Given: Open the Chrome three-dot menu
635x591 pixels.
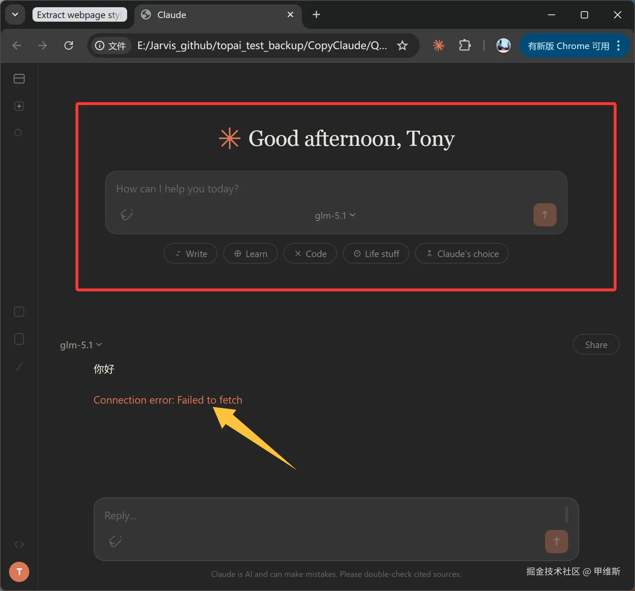Looking at the screenshot, I should tap(619, 45).
